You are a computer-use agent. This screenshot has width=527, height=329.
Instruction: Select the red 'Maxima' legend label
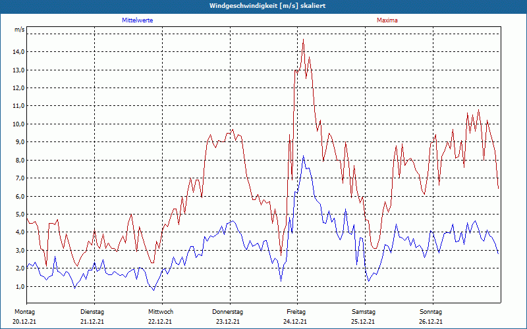coord(387,20)
